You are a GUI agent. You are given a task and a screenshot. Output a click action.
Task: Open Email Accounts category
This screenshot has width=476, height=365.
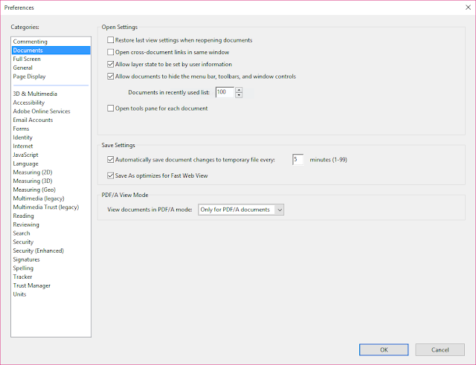[51, 120]
